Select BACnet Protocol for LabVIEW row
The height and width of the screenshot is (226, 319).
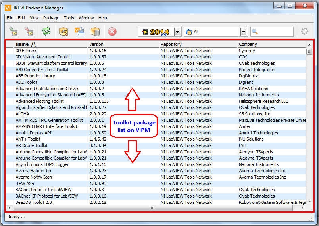point(156,190)
